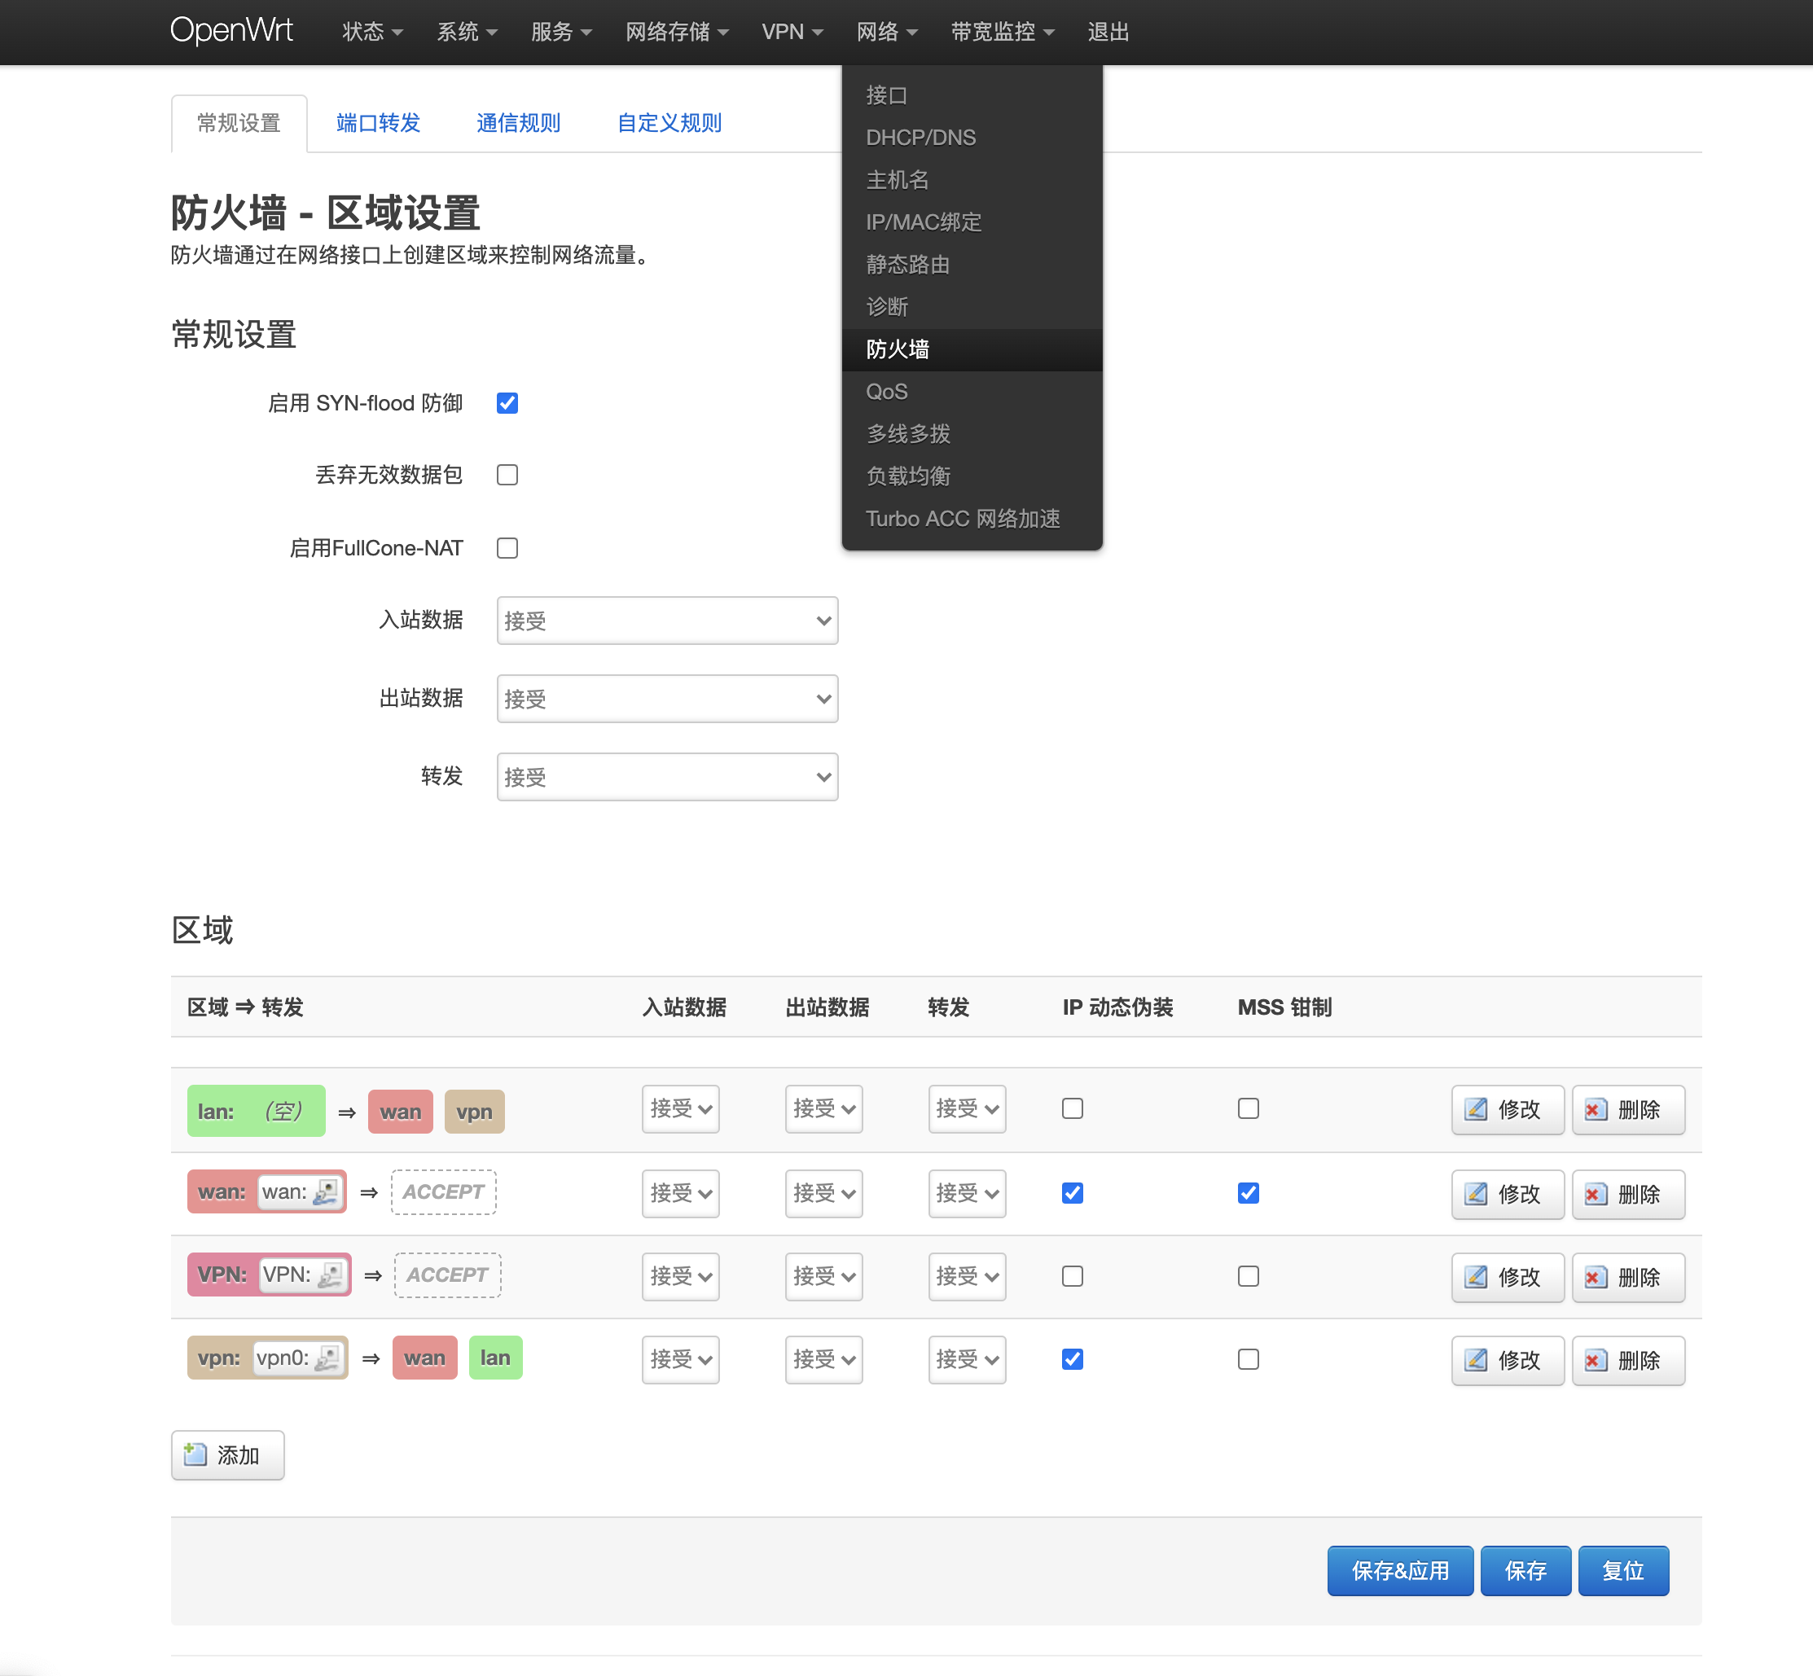Click 保存&应用 button
The width and height of the screenshot is (1813, 1676).
coord(1400,1571)
